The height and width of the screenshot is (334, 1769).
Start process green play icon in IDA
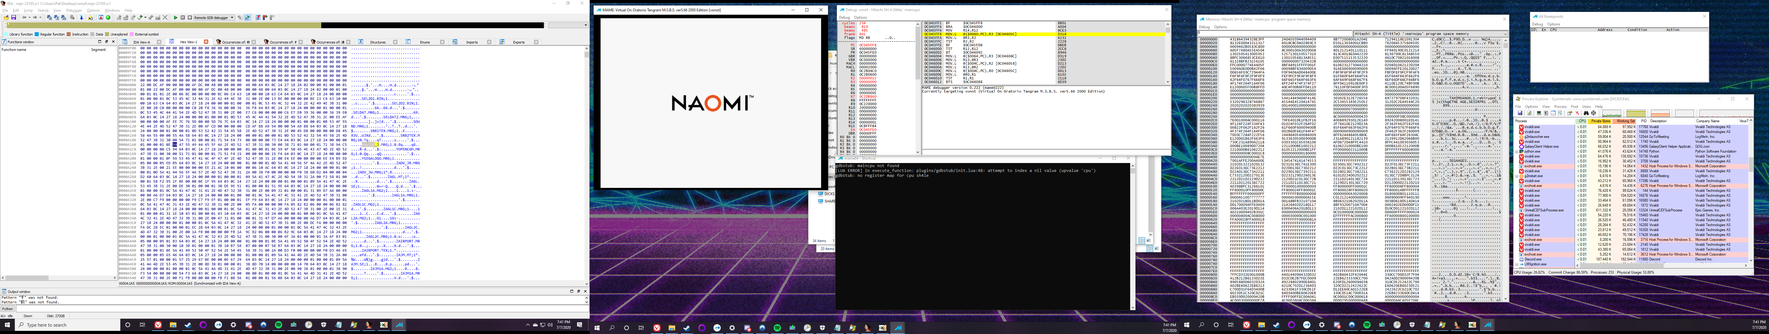(176, 17)
